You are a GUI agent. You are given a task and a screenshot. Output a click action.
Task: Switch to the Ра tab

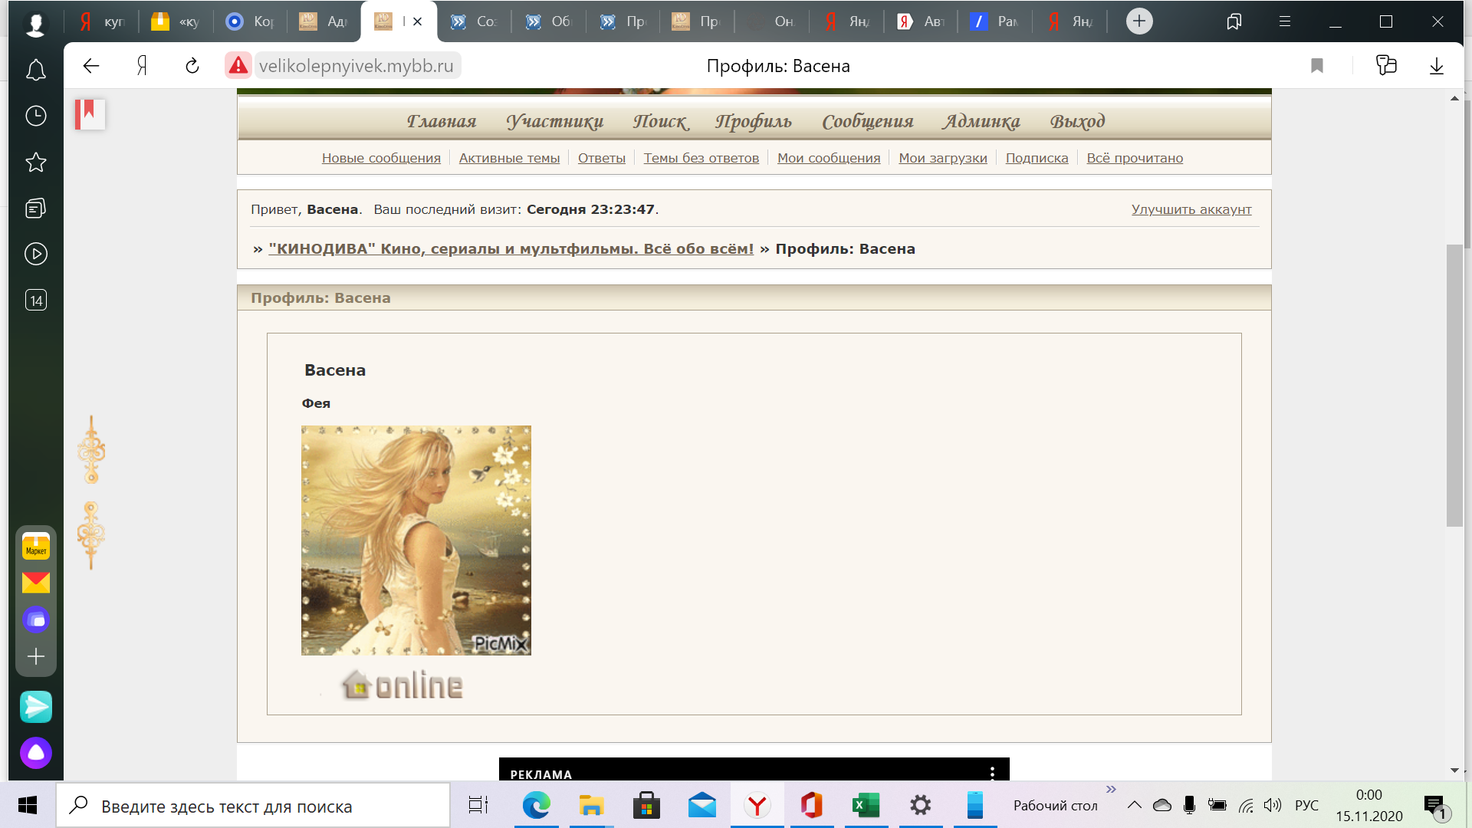(994, 21)
